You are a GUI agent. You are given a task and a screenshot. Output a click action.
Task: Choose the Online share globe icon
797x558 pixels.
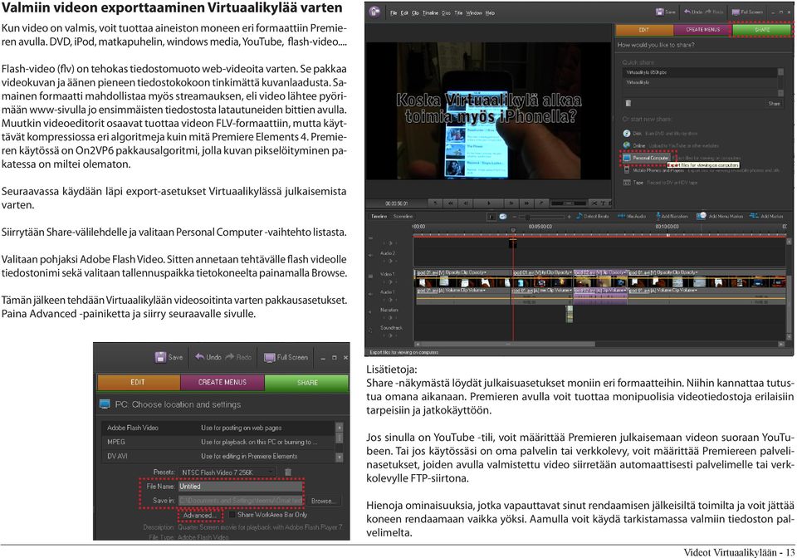click(x=627, y=145)
